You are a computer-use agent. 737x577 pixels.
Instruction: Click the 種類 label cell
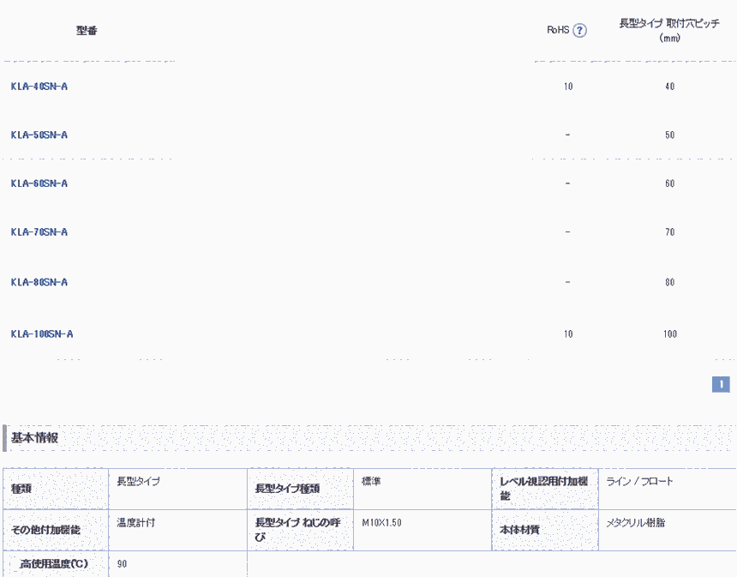(x=21, y=489)
